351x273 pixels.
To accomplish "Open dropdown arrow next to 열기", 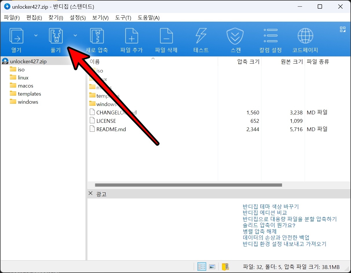I will (36, 35).
